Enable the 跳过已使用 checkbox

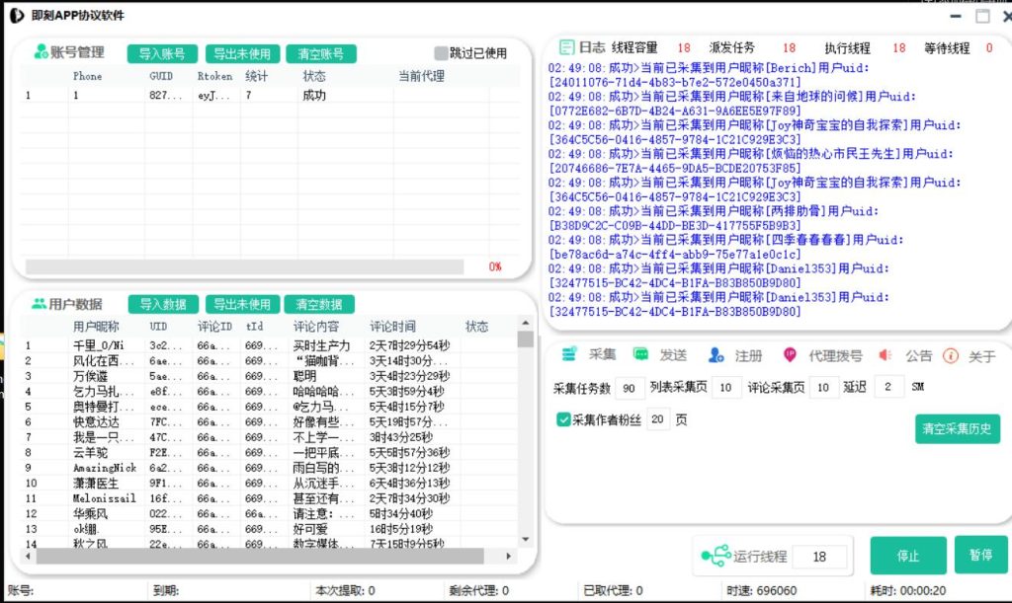pos(441,53)
